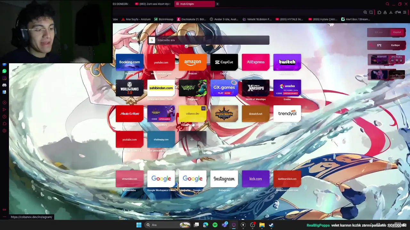
Task: Open the BizimHesap bookmark
Action: tap(164, 19)
